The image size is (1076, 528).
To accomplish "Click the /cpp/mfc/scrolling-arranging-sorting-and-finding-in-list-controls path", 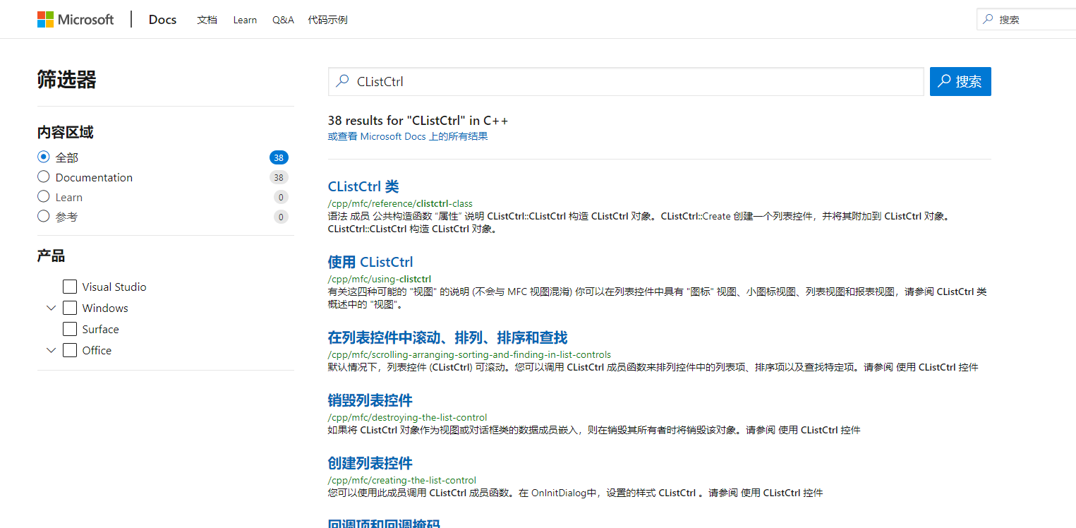I will tap(469, 354).
